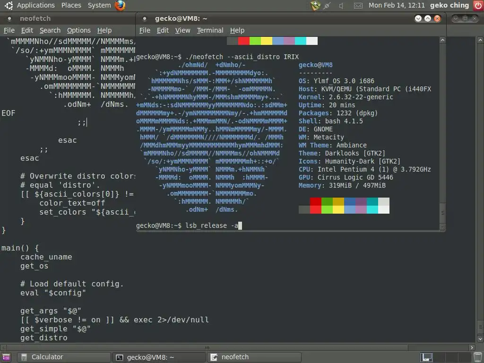The height and width of the screenshot is (363, 484).
Task: Select the active workspace in the switcher
Action: [426, 357]
